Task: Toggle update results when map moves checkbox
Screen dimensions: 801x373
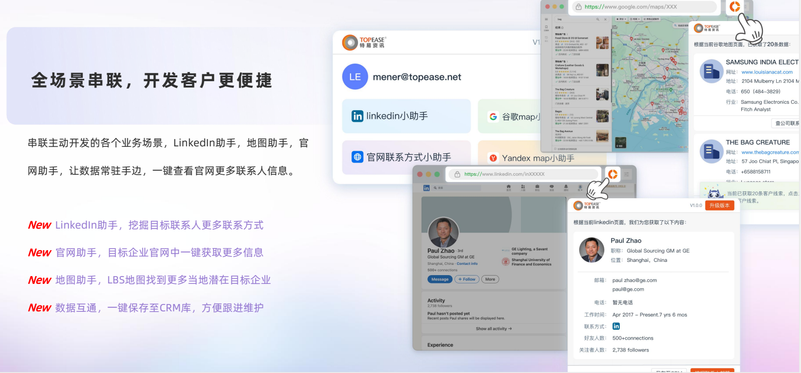Action: tap(555, 148)
